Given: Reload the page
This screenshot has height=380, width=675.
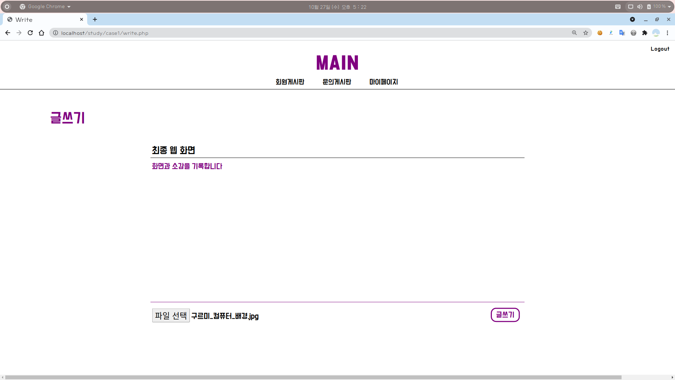Looking at the screenshot, I should 30,33.
